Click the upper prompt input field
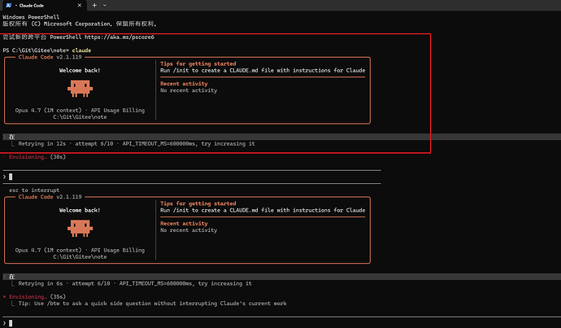The height and width of the screenshot is (328, 561). click(192, 177)
